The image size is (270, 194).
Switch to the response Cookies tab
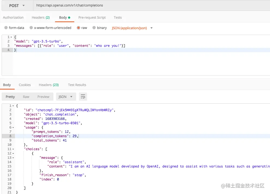point(25,85)
